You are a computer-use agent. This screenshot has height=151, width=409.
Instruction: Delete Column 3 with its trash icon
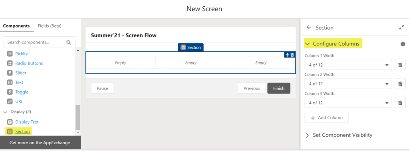(x=400, y=102)
